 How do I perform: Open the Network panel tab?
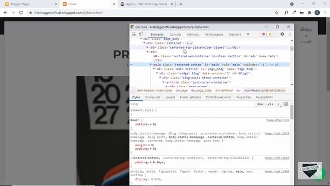(235, 35)
